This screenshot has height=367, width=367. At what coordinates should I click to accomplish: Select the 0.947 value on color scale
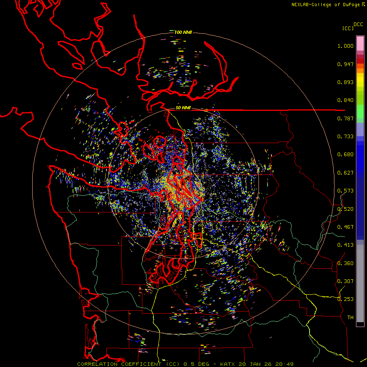coord(345,64)
